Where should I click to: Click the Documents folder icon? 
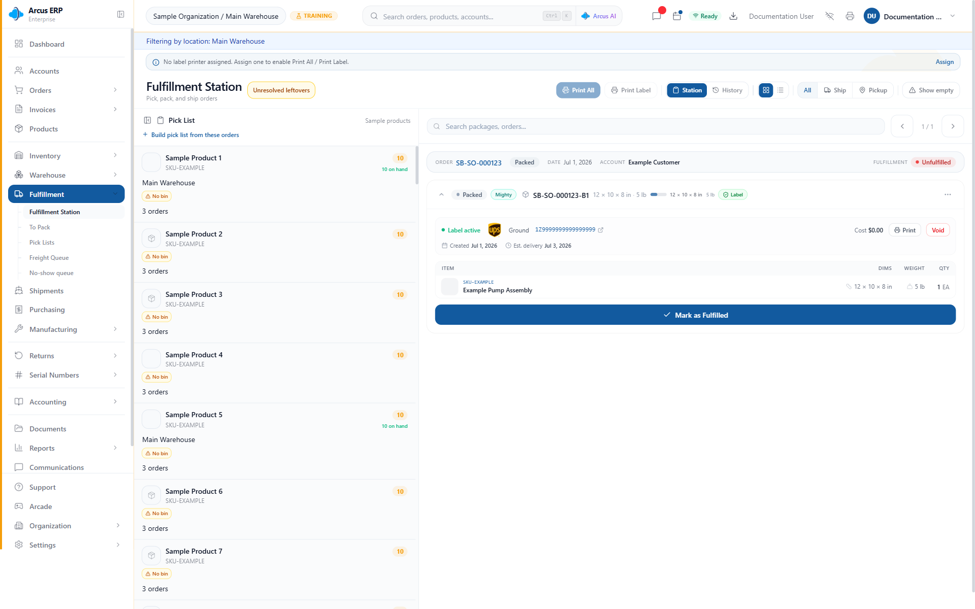pos(19,429)
